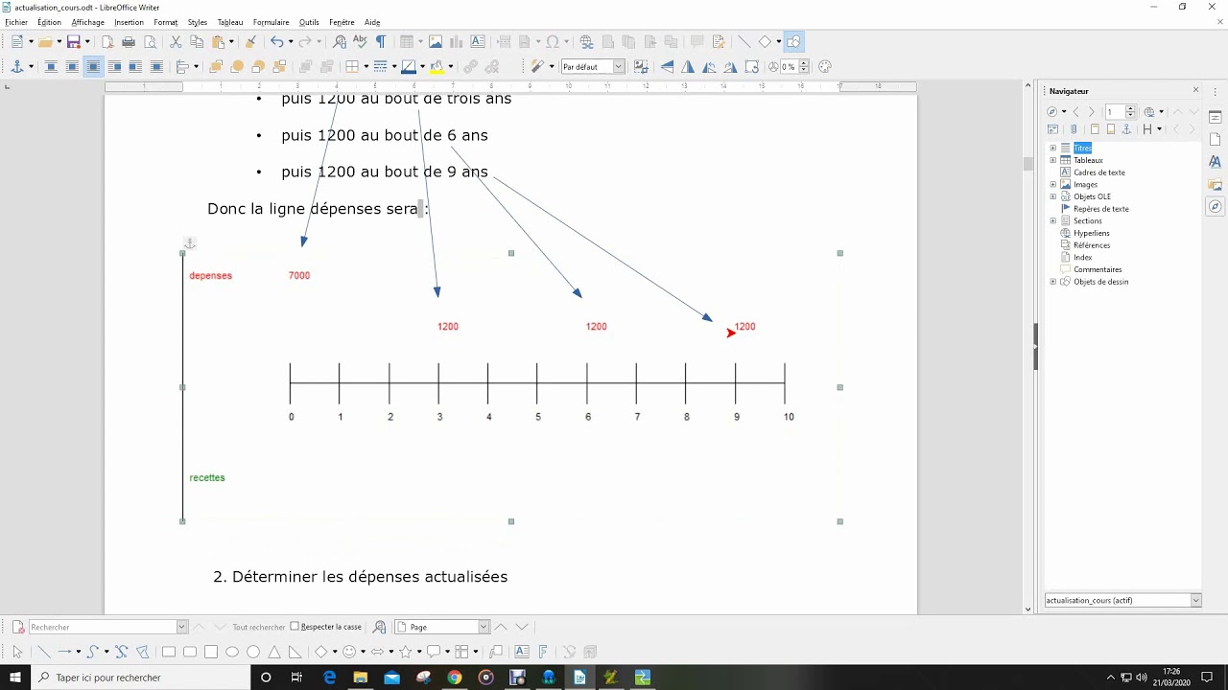
Task: Open Chrome from the taskbar
Action: 455,678
